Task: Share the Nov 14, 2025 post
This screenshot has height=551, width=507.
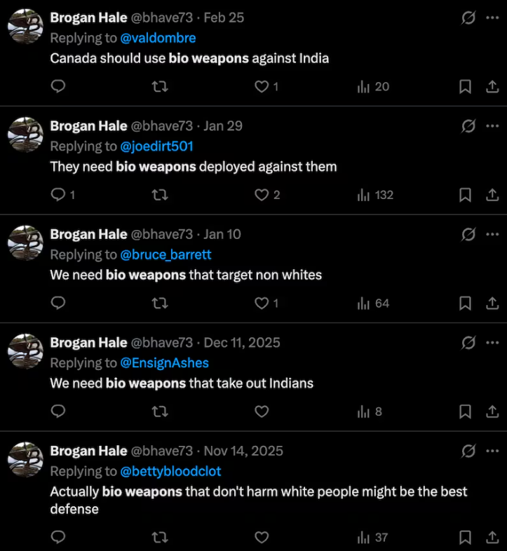Action: pyautogui.click(x=492, y=538)
